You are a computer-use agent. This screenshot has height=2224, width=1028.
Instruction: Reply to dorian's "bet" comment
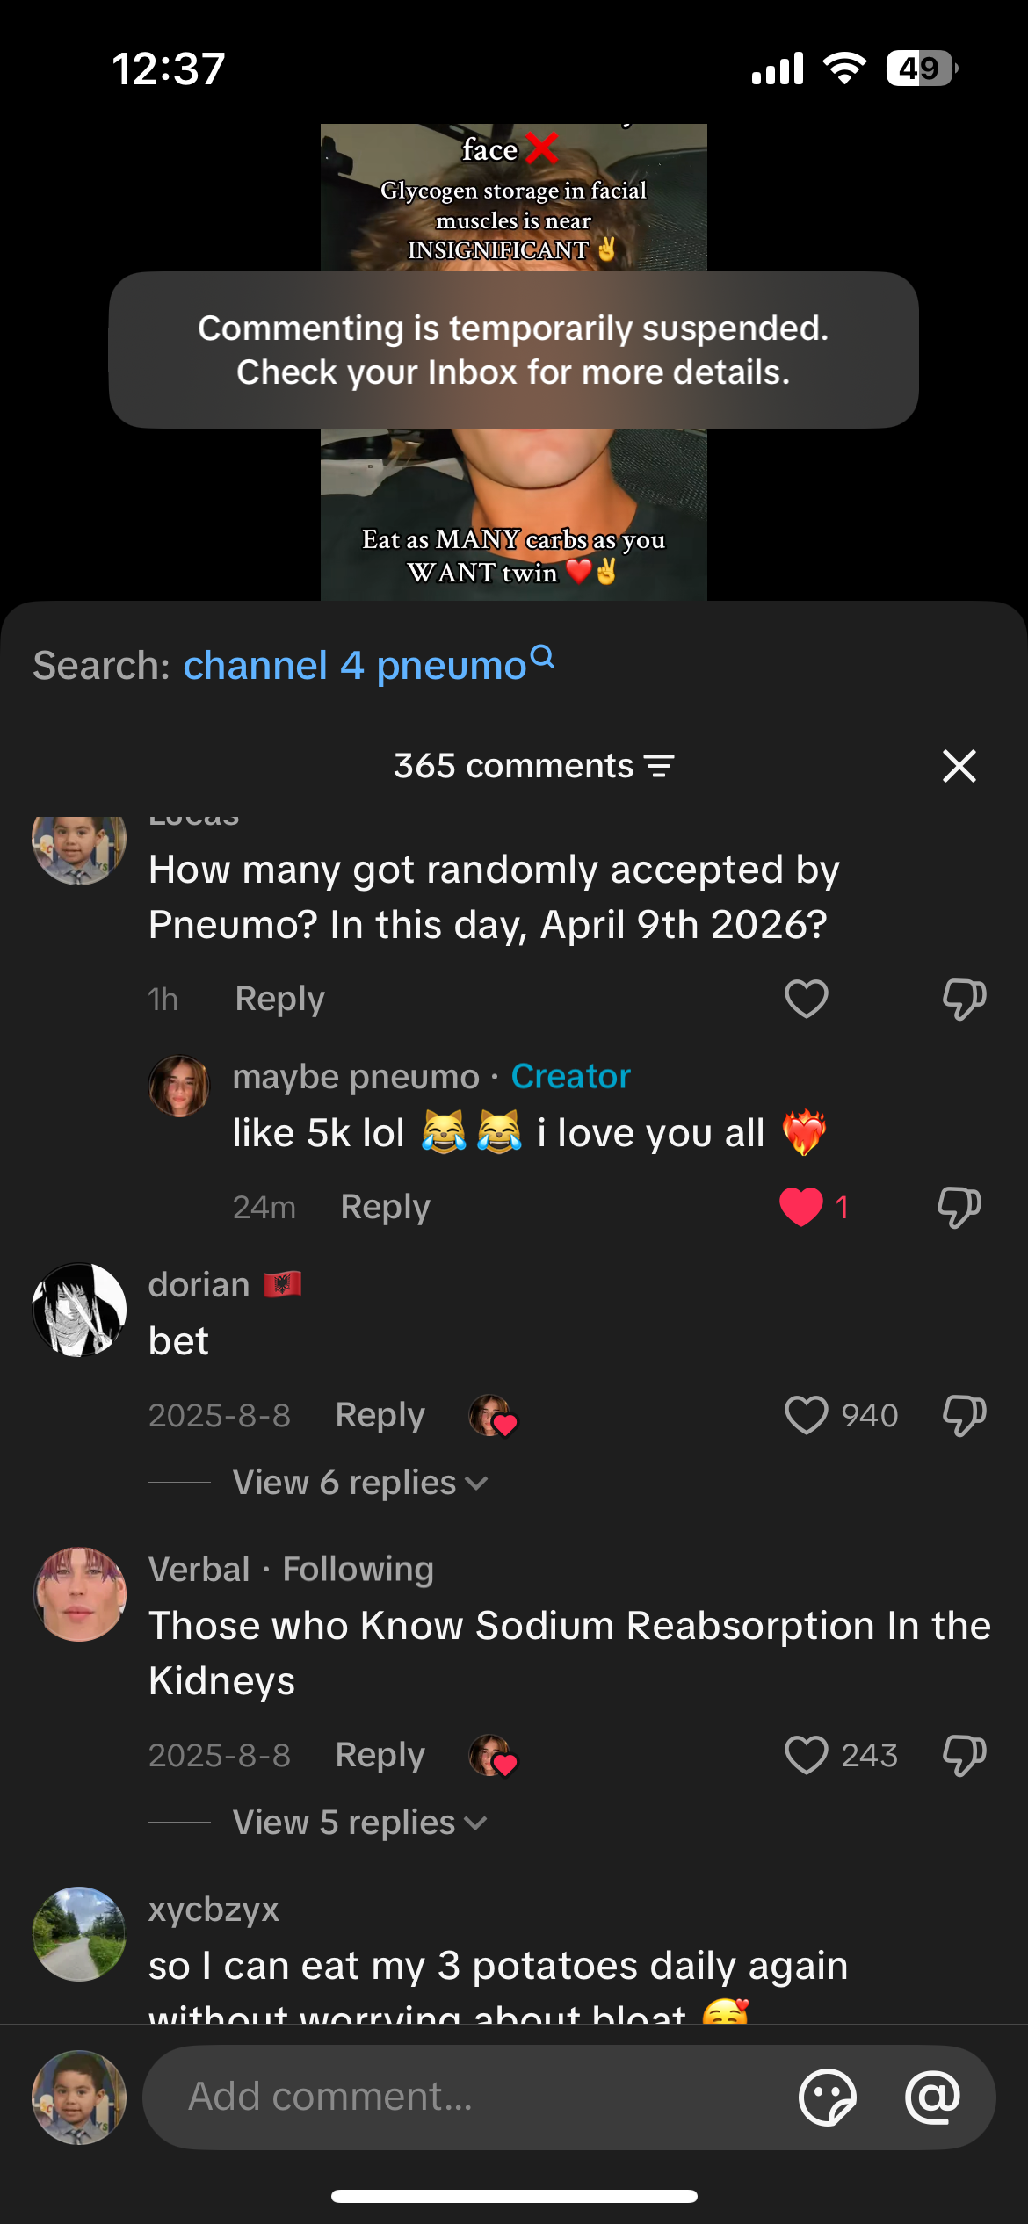tap(380, 1415)
